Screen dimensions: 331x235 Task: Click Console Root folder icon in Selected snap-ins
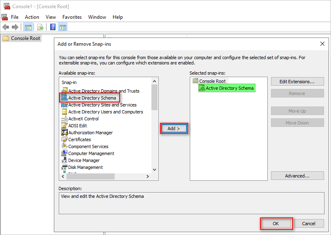click(x=195, y=81)
